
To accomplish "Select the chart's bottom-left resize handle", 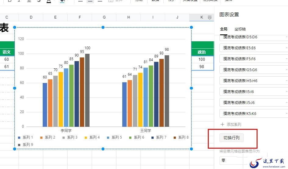I will tap(15, 149).
